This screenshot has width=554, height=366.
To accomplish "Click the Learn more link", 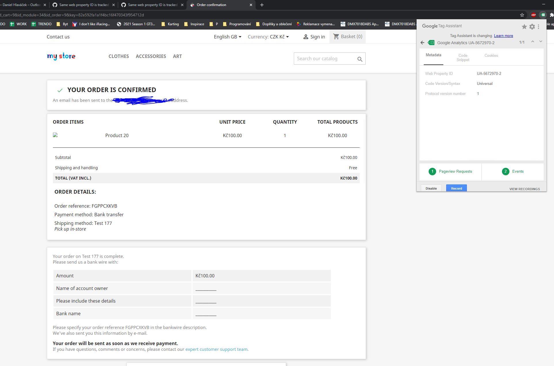I will (503, 36).
